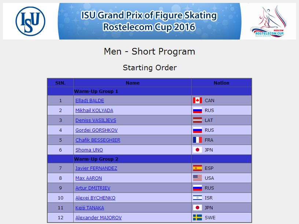This screenshot has width=299, height=224.
Task: Open Alexander MAJOROV's link
Action: [99, 218]
